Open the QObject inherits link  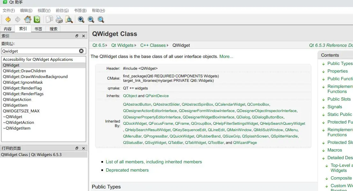click(x=130, y=96)
